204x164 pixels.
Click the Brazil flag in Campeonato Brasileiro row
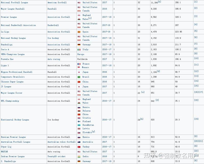tap(79, 77)
